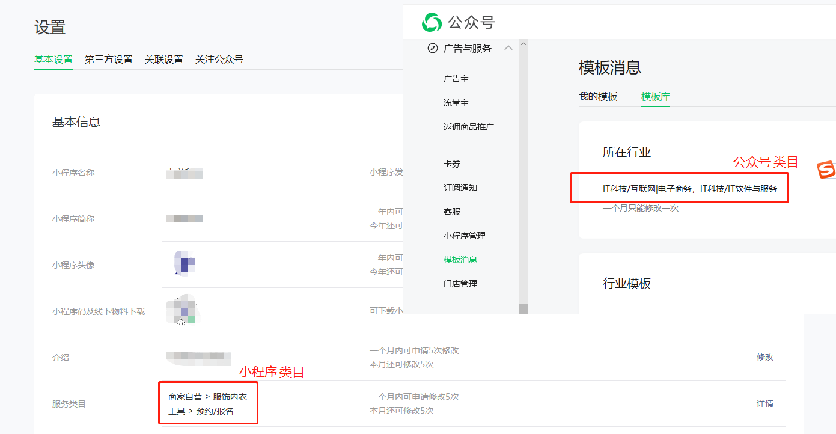Click the sidebar scrollbar up arrow

523,44
